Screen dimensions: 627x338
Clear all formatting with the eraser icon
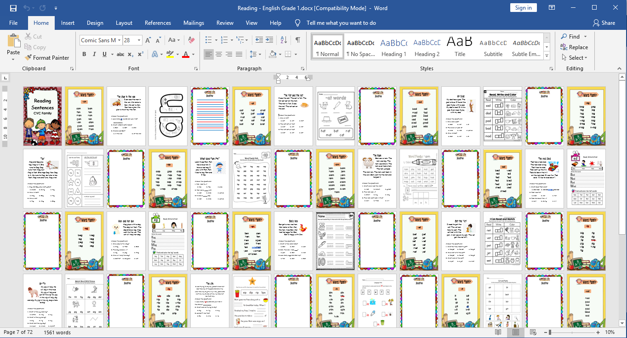point(192,40)
